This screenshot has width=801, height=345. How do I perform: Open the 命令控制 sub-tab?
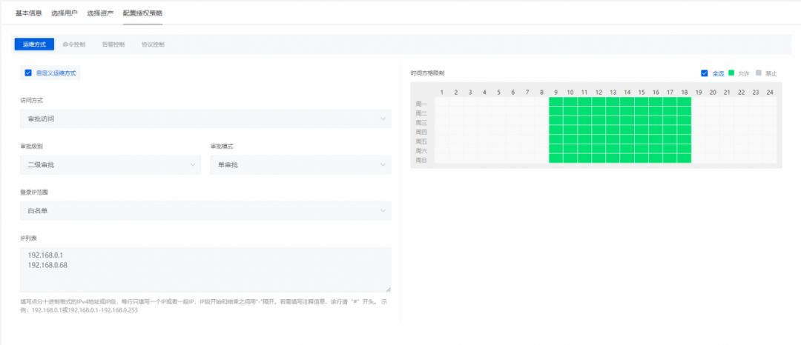(x=73, y=44)
